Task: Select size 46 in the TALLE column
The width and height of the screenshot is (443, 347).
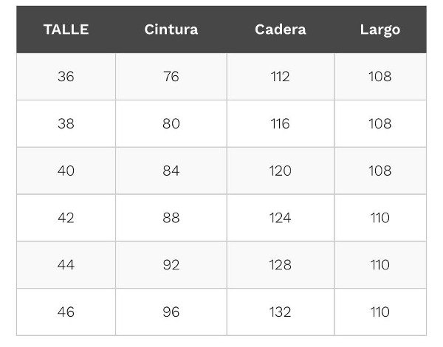Action: point(66,312)
